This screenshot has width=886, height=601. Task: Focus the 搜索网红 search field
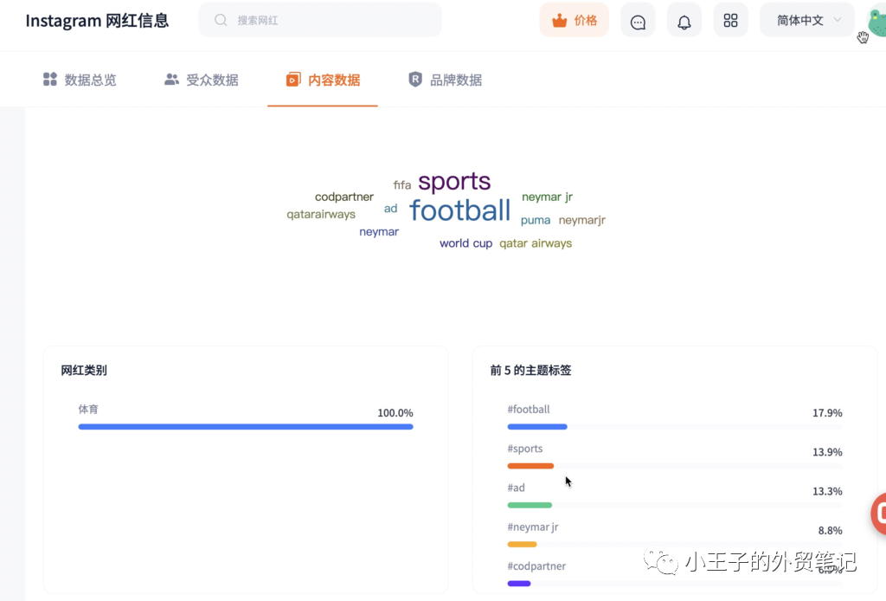(x=320, y=20)
